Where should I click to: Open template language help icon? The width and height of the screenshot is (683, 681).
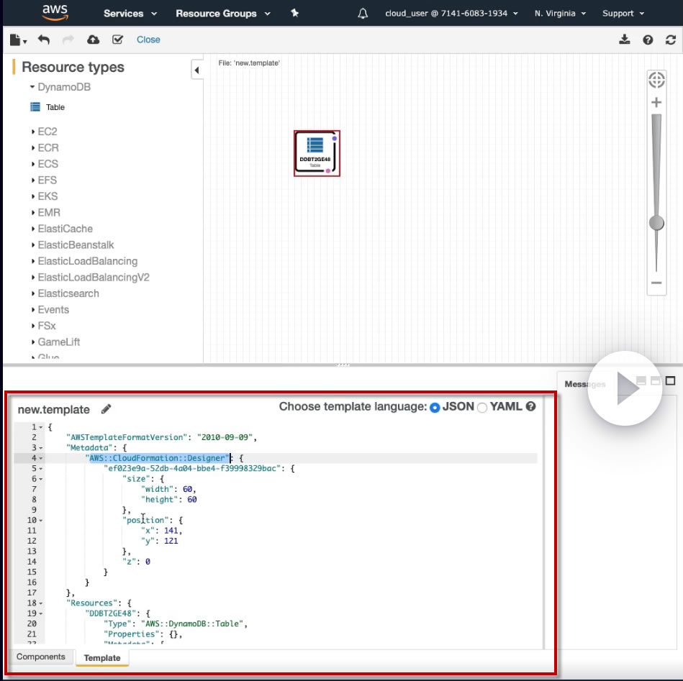pyautogui.click(x=530, y=406)
